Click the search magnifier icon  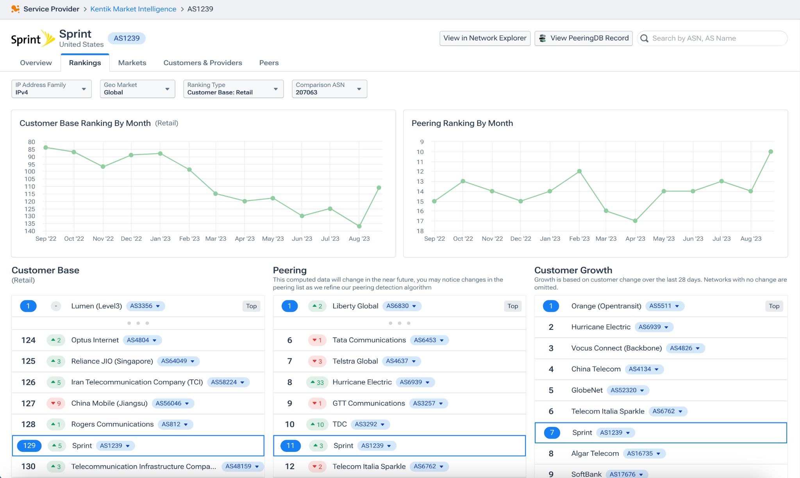[645, 38]
